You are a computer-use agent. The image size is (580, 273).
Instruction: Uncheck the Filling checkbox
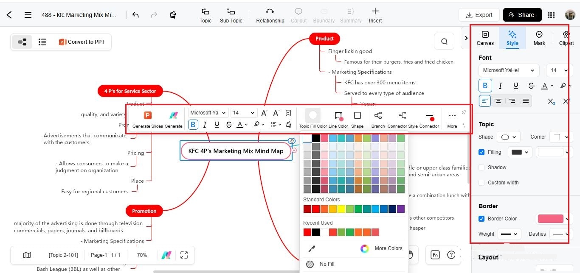click(x=481, y=152)
